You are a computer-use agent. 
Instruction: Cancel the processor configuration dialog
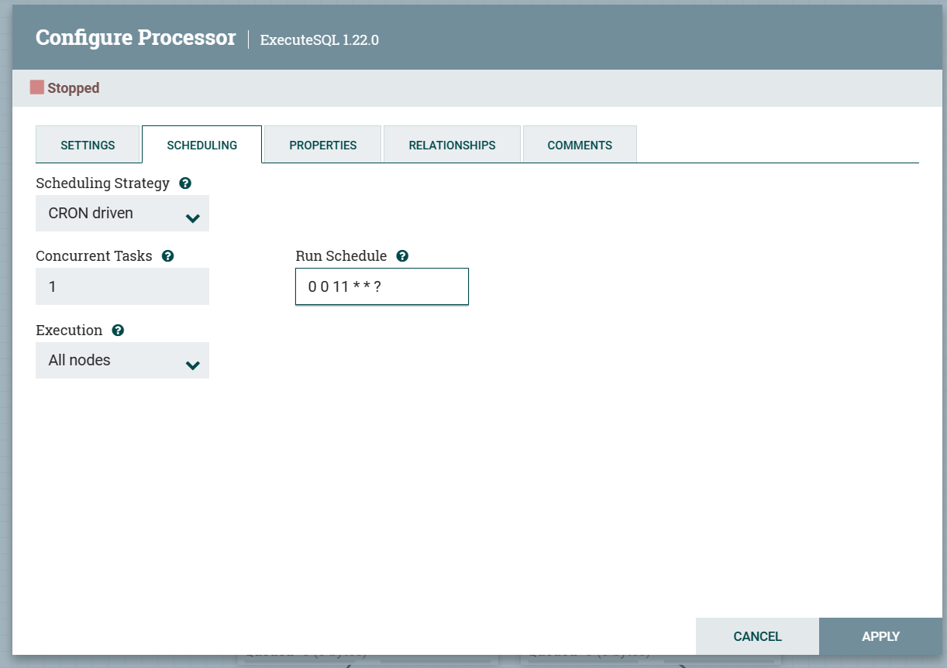[758, 636]
